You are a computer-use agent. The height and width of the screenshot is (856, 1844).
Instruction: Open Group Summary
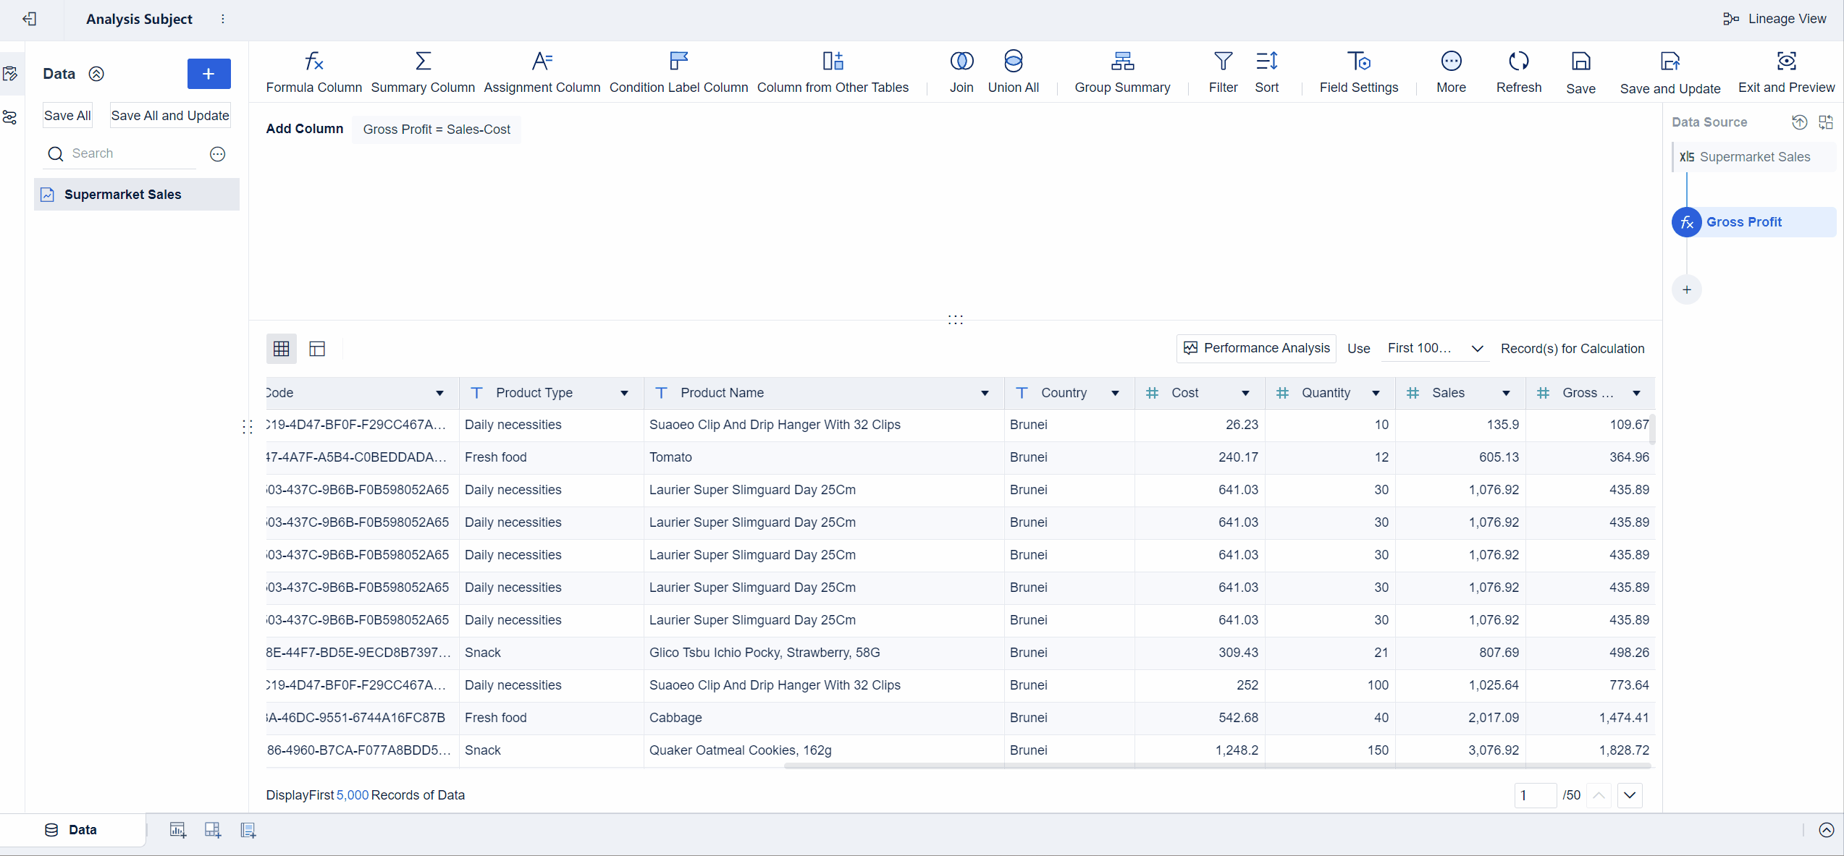1122,72
